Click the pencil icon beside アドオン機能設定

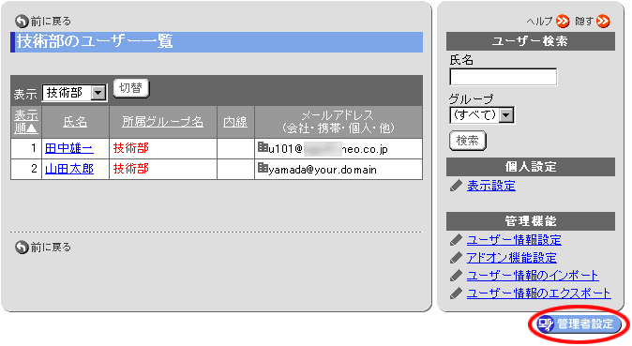pyautogui.click(x=456, y=258)
